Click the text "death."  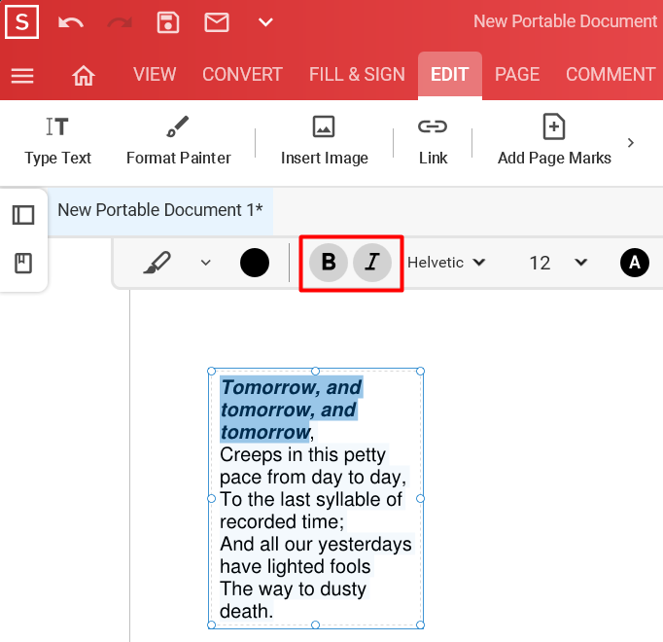tap(247, 611)
